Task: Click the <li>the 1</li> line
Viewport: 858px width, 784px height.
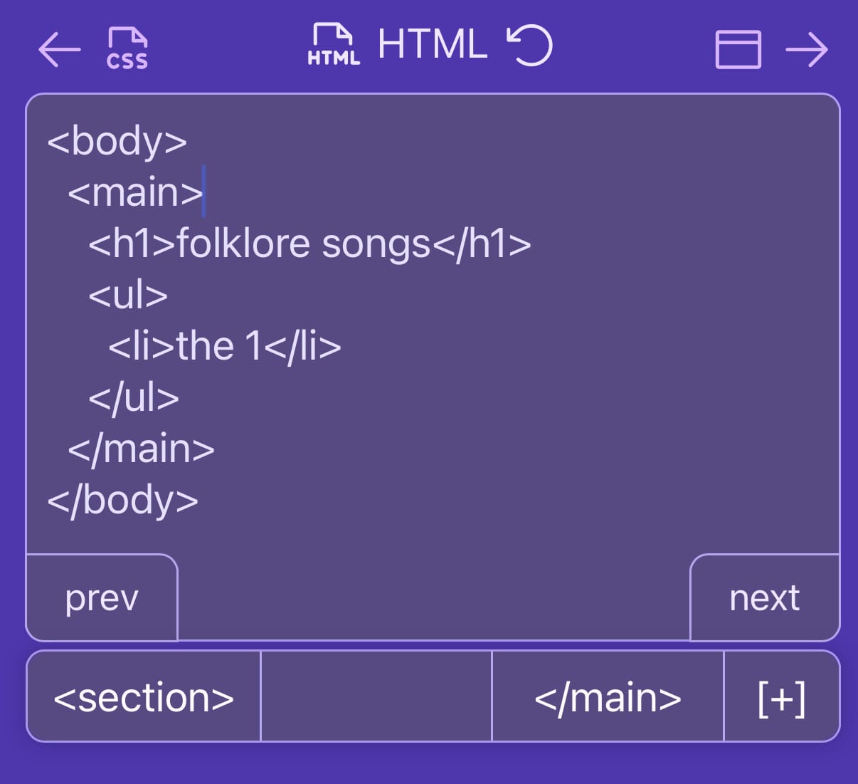Action: click(225, 346)
